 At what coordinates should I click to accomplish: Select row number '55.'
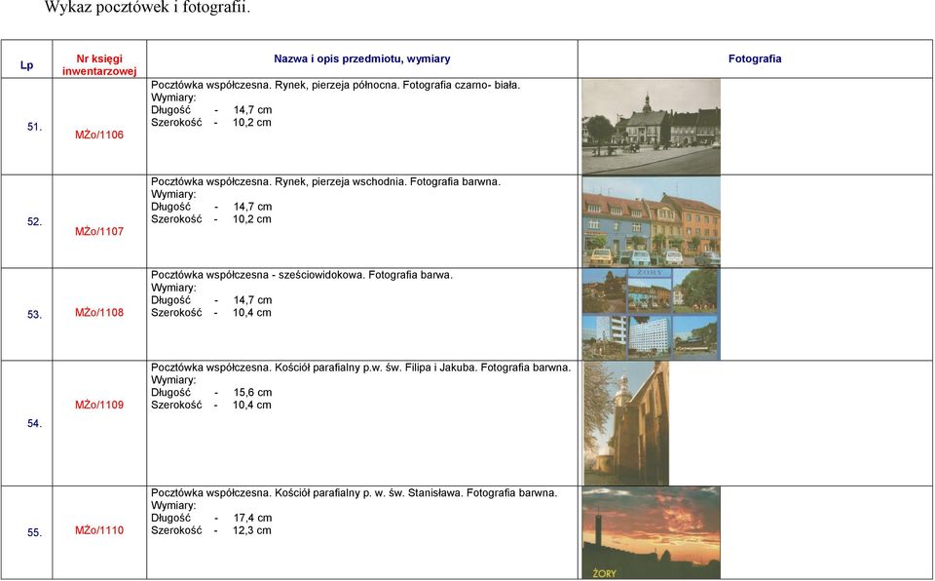[x=35, y=532]
